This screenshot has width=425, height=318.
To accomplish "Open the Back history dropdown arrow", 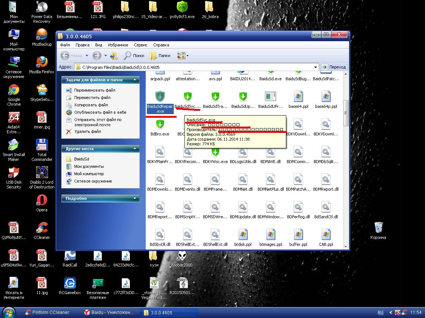I will click(87, 56).
